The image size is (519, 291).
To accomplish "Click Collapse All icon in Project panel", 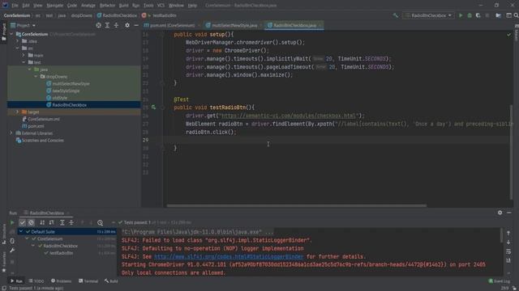I will click(116, 25).
